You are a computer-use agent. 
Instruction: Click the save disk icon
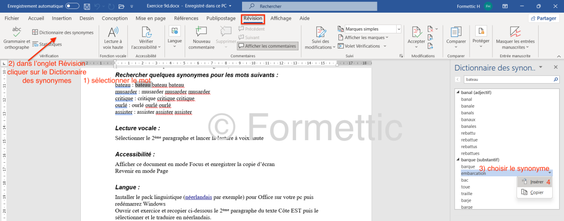coord(86,7)
